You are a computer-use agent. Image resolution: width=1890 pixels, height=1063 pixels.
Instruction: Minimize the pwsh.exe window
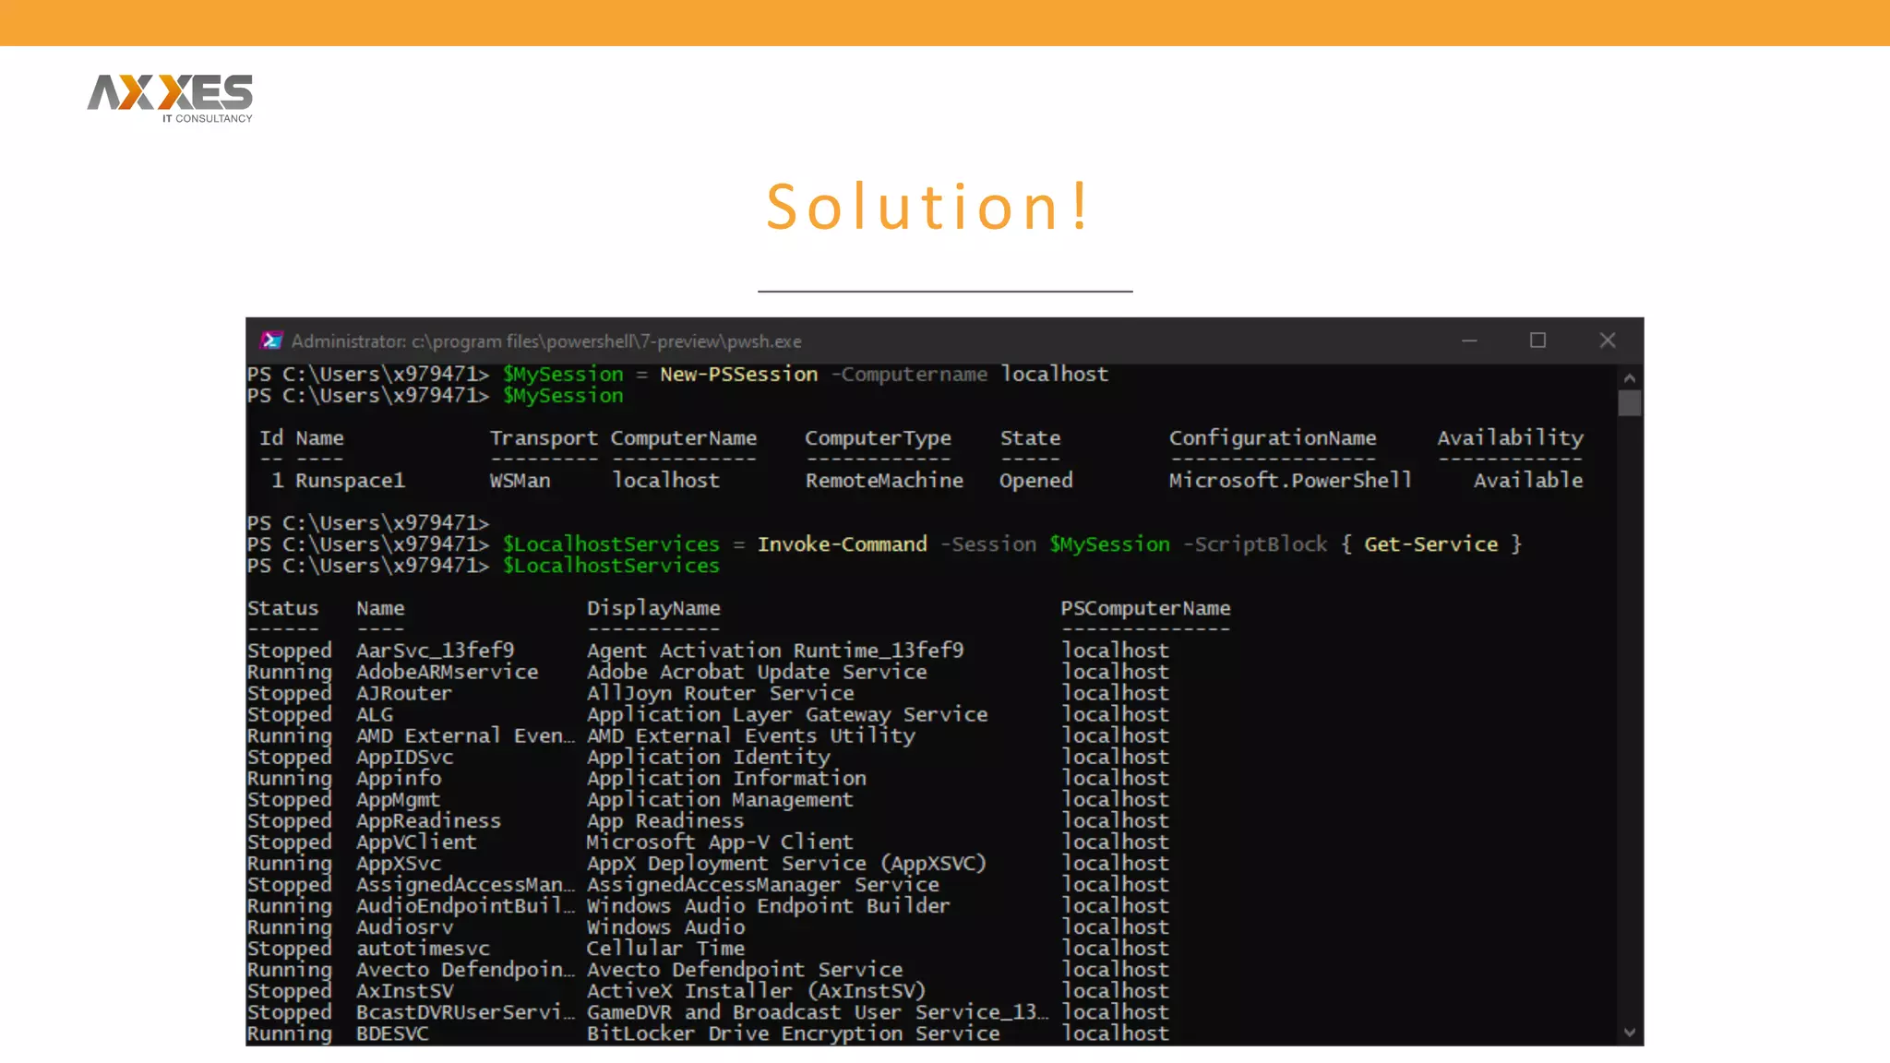pyautogui.click(x=1469, y=340)
